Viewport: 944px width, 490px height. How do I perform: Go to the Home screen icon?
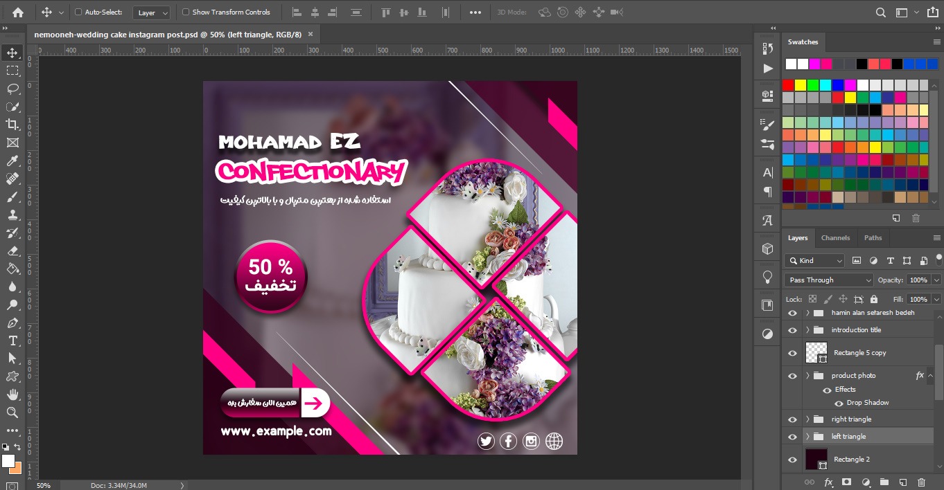pos(18,12)
